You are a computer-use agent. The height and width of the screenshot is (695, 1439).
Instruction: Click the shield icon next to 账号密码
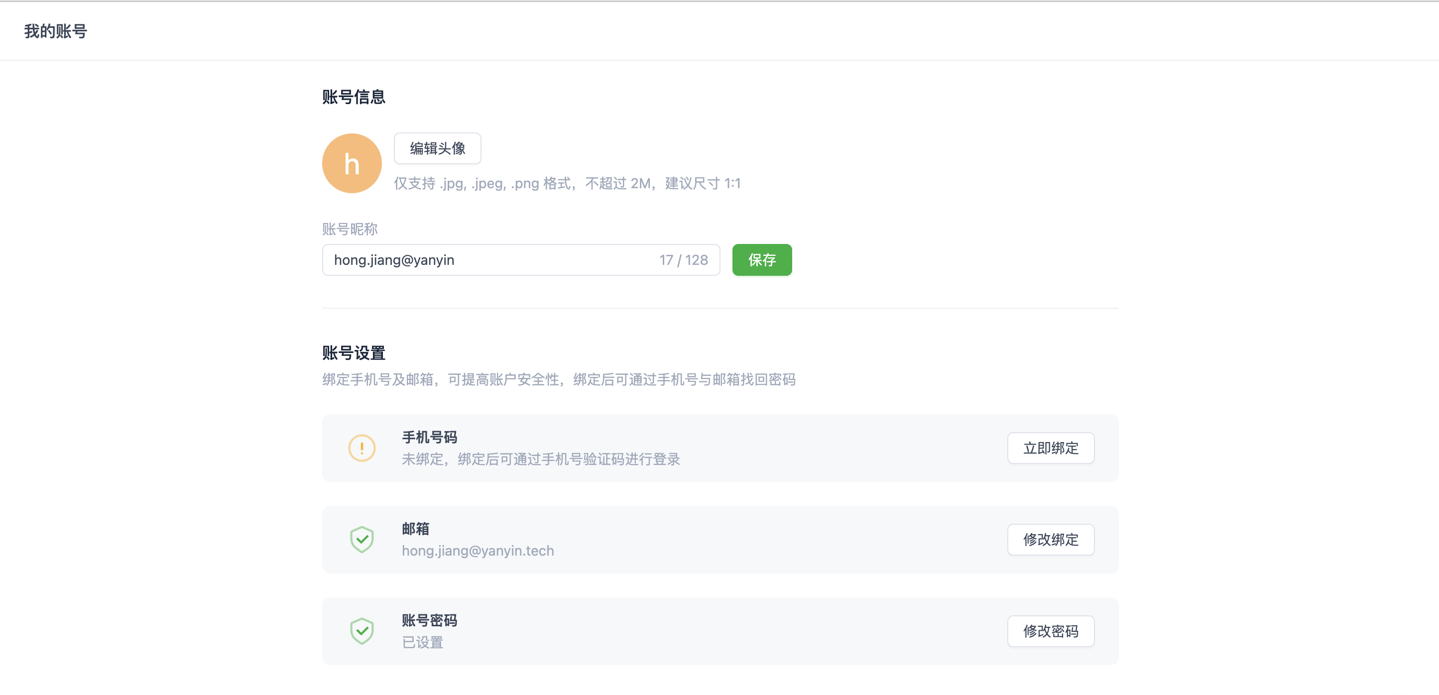[x=362, y=630]
